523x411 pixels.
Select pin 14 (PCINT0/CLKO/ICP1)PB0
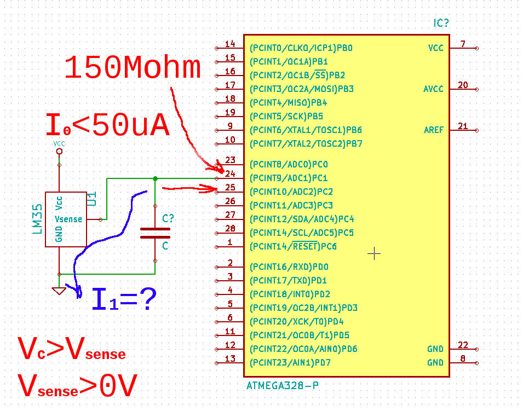pyautogui.click(x=301, y=48)
